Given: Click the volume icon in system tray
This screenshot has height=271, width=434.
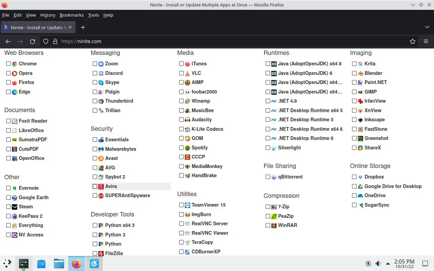Looking at the screenshot, I should coord(378,264).
